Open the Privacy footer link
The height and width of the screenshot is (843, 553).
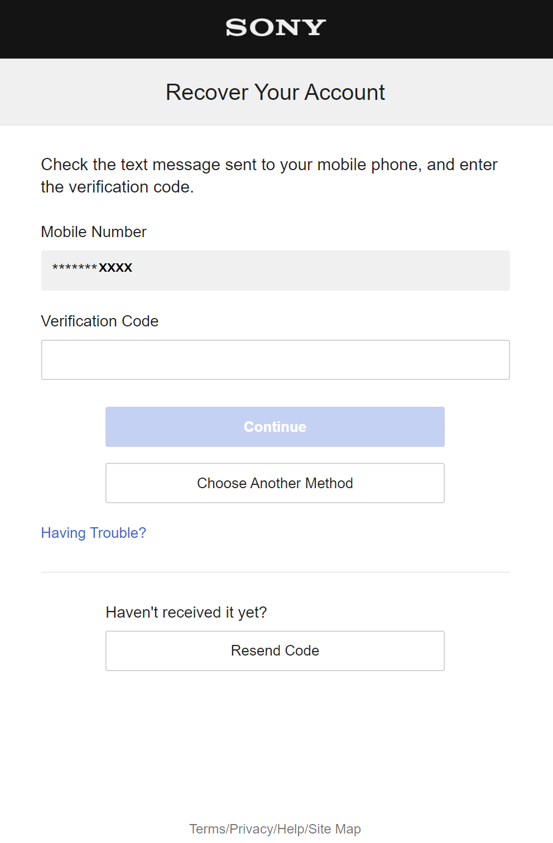252,829
